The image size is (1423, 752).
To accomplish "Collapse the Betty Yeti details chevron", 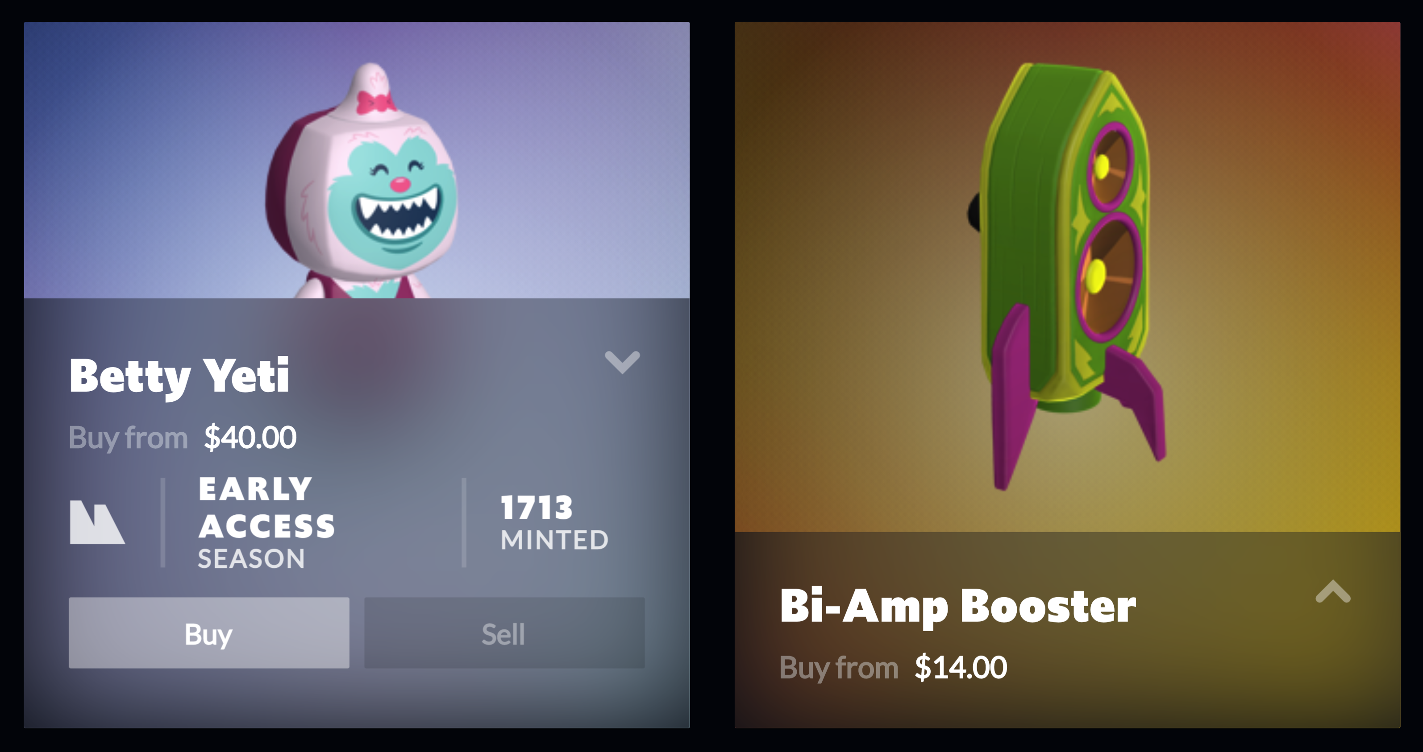I will point(623,362).
